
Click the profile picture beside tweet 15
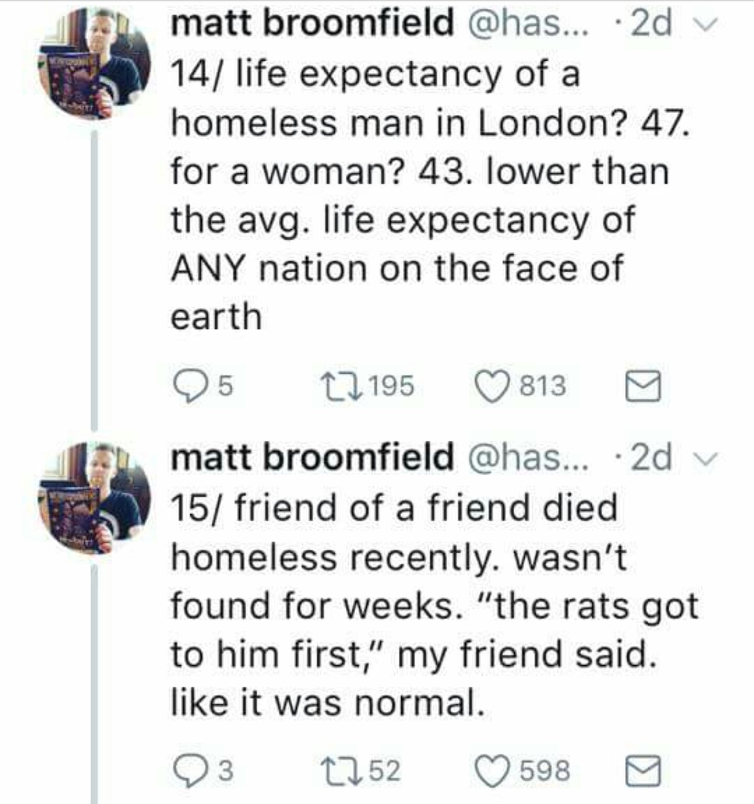[94, 497]
